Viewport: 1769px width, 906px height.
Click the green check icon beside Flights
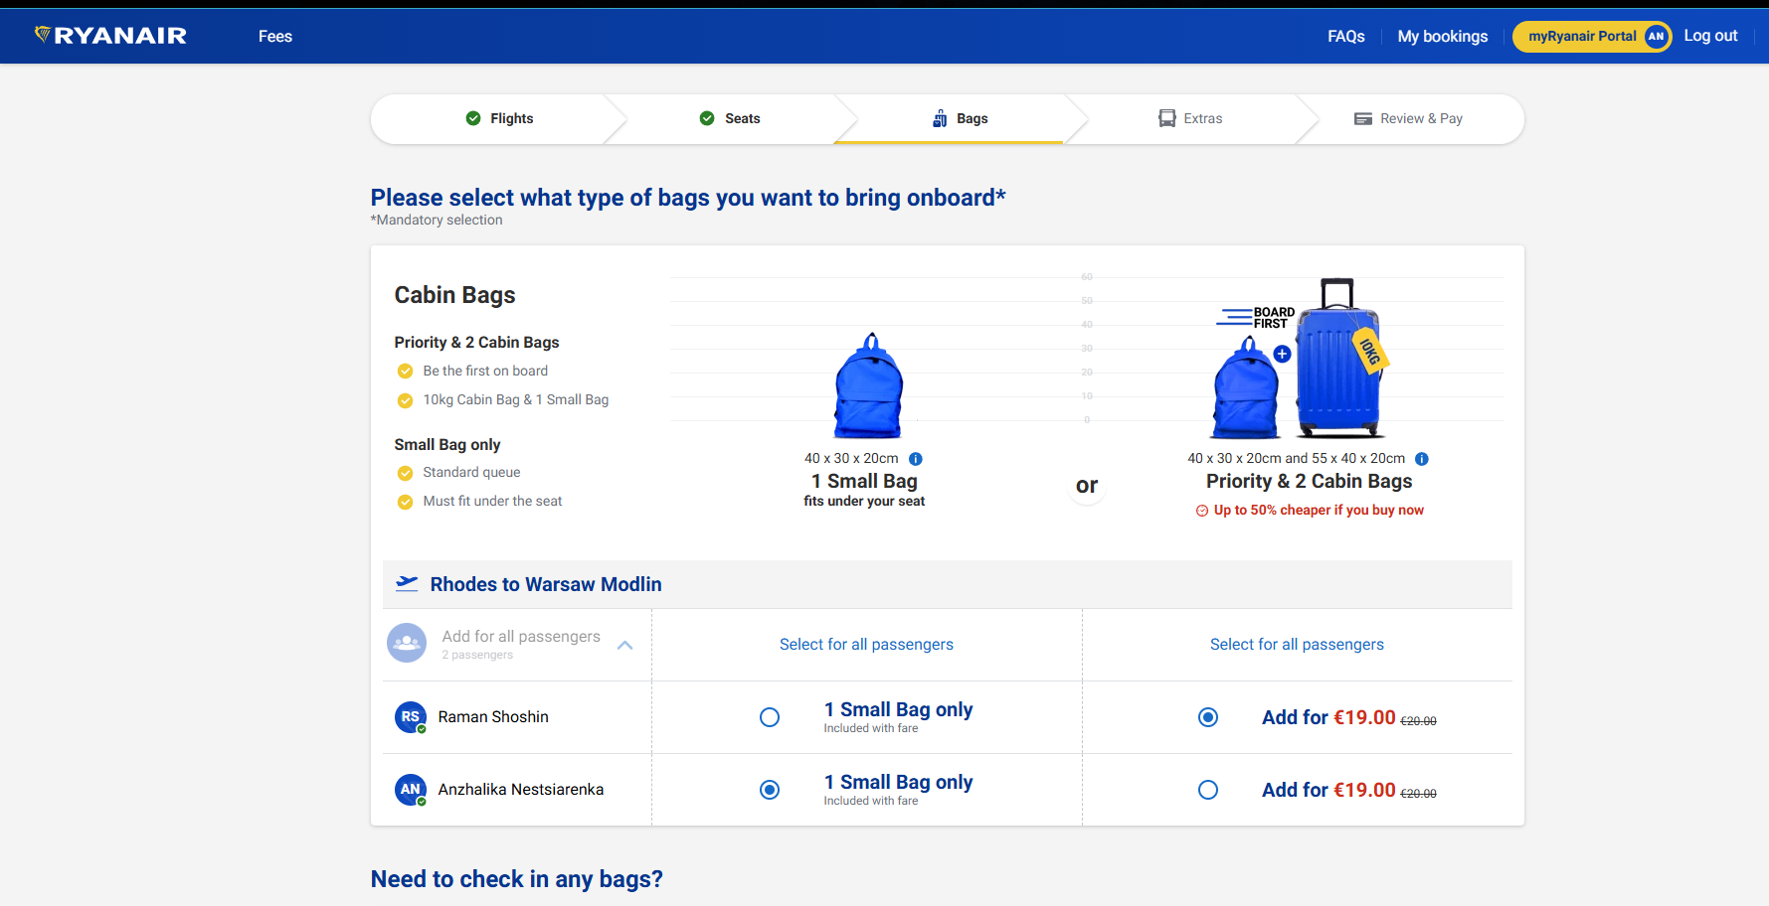[473, 118]
